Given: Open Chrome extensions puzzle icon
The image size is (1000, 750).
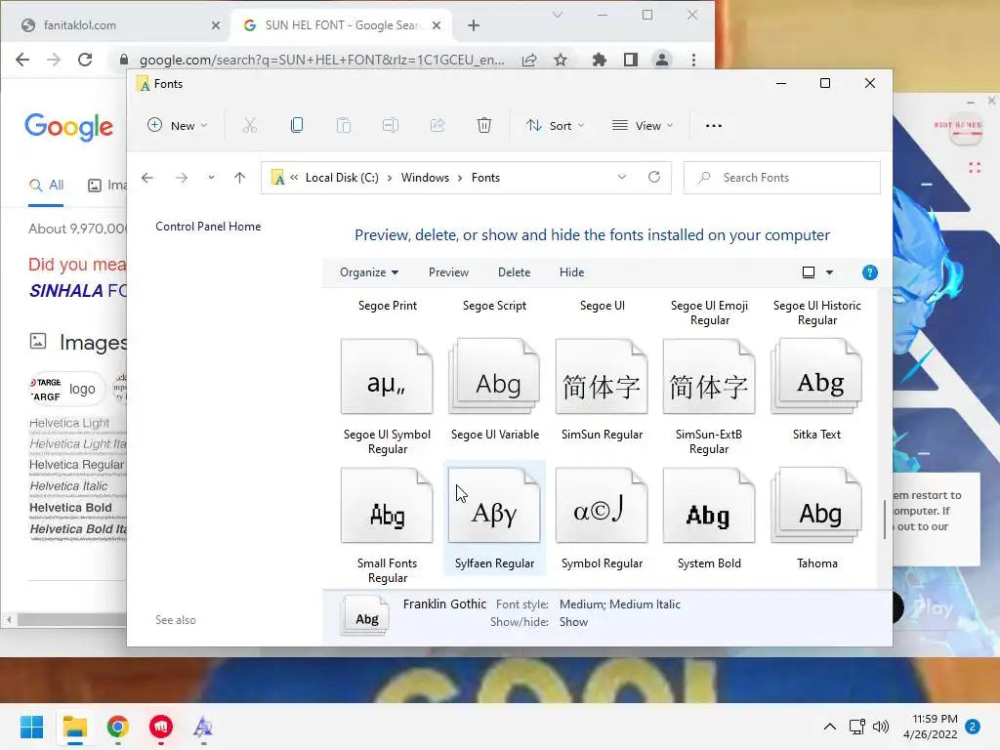Looking at the screenshot, I should click(599, 60).
